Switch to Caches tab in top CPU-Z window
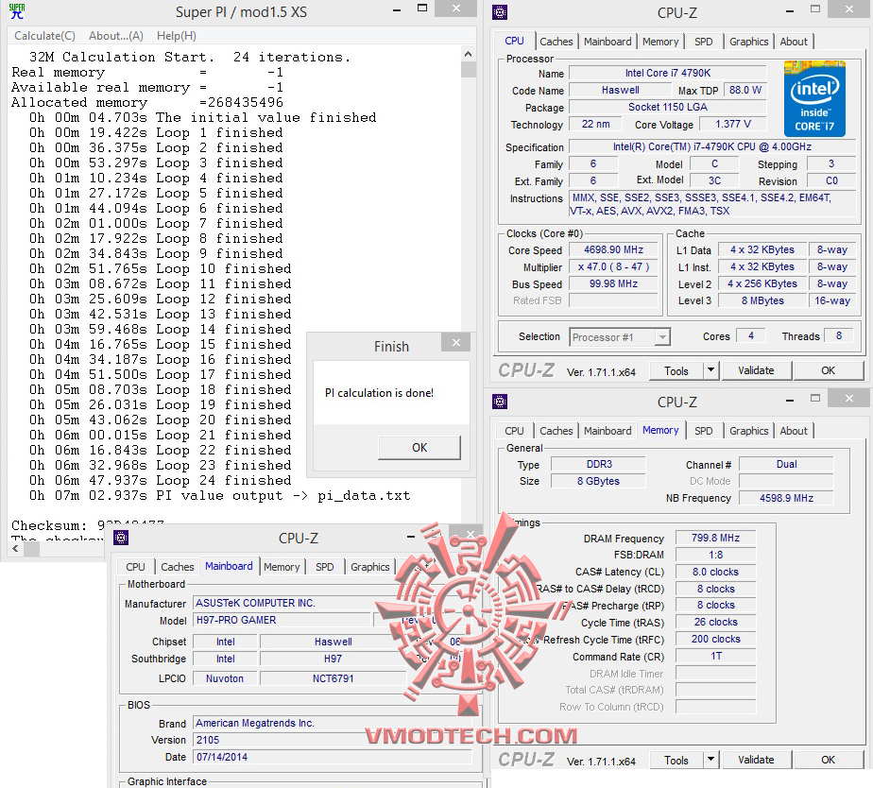873x788 pixels. click(x=556, y=42)
